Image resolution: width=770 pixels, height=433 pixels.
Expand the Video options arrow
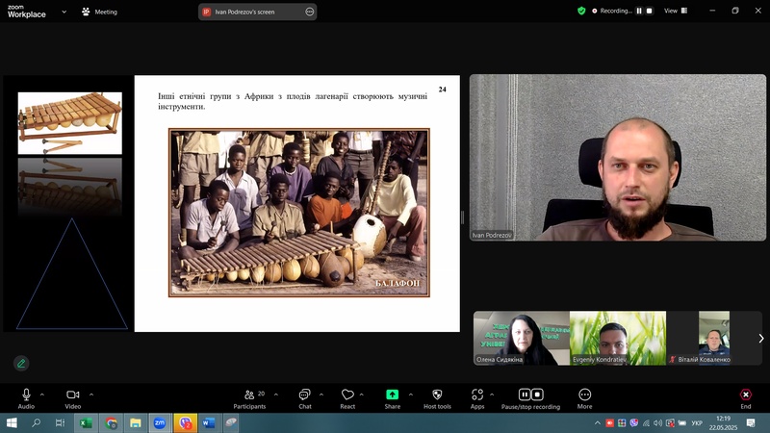point(91,395)
